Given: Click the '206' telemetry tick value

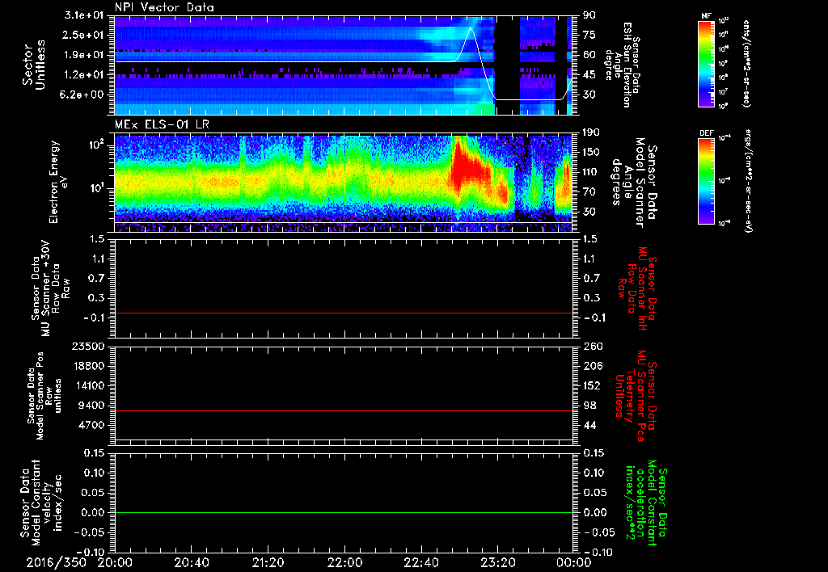Looking at the screenshot, I should pyautogui.click(x=591, y=366).
